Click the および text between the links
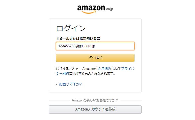Image resolution: width=195 pixels, height=120 pixels. (116, 69)
